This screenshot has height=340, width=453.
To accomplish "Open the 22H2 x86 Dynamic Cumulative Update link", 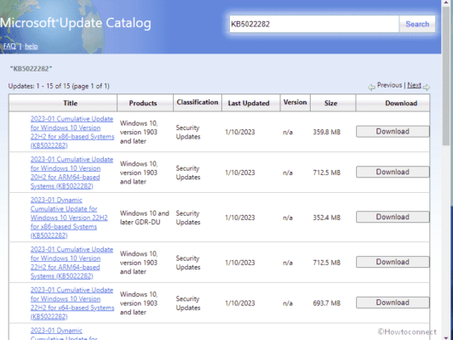I will point(69,218).
